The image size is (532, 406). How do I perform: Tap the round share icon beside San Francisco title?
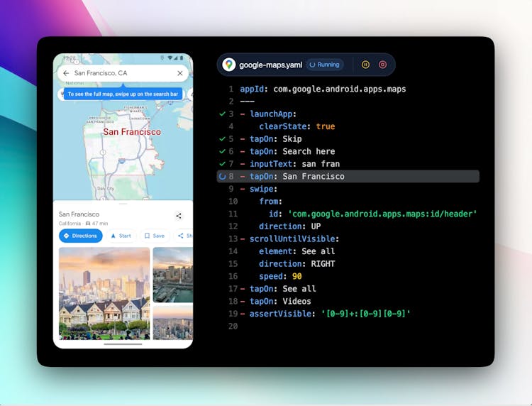(x=179, y=216)
